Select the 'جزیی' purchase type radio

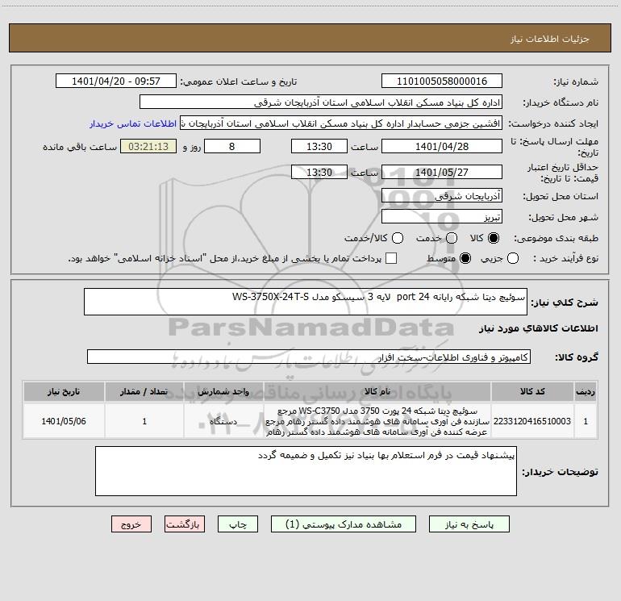coord(513,259)
